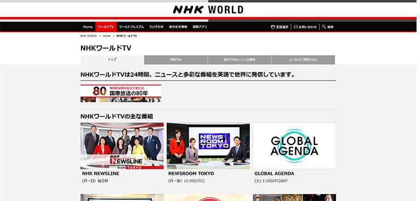Switch to the よくあるご質問(FAQ) tab
The height and width of the screenshot is (201, 420).
click(303, 60)
